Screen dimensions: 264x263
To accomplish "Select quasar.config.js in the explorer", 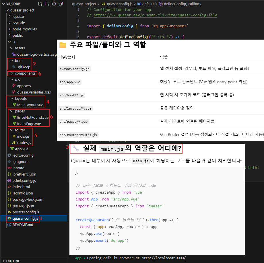I will click(x=25, y=219).
